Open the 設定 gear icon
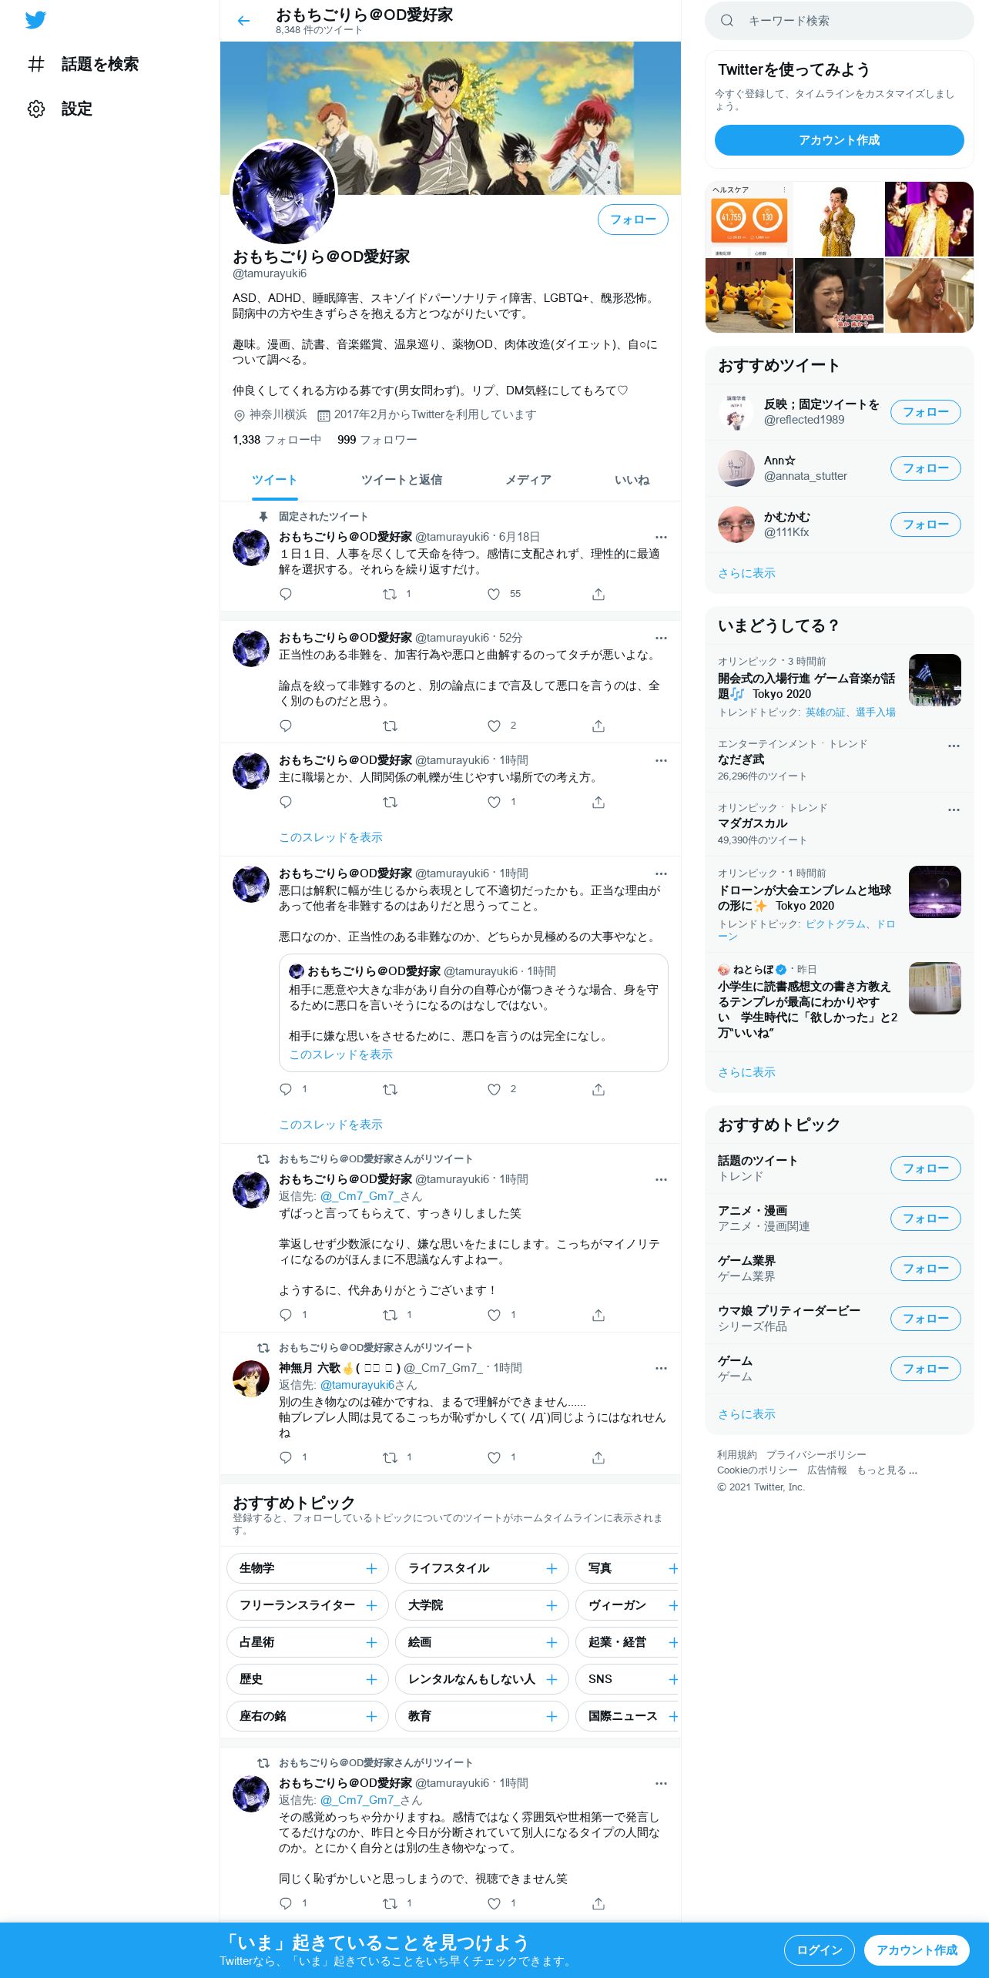 click(x=36, y=109)
